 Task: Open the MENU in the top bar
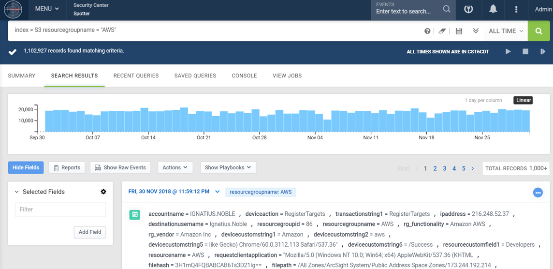tap(47, 9)
